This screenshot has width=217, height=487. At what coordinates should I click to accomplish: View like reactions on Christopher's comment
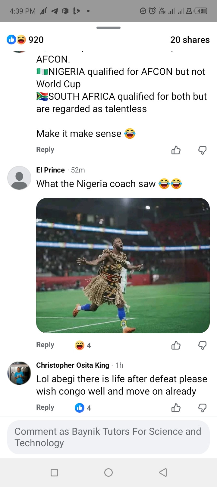click(83, 408)
